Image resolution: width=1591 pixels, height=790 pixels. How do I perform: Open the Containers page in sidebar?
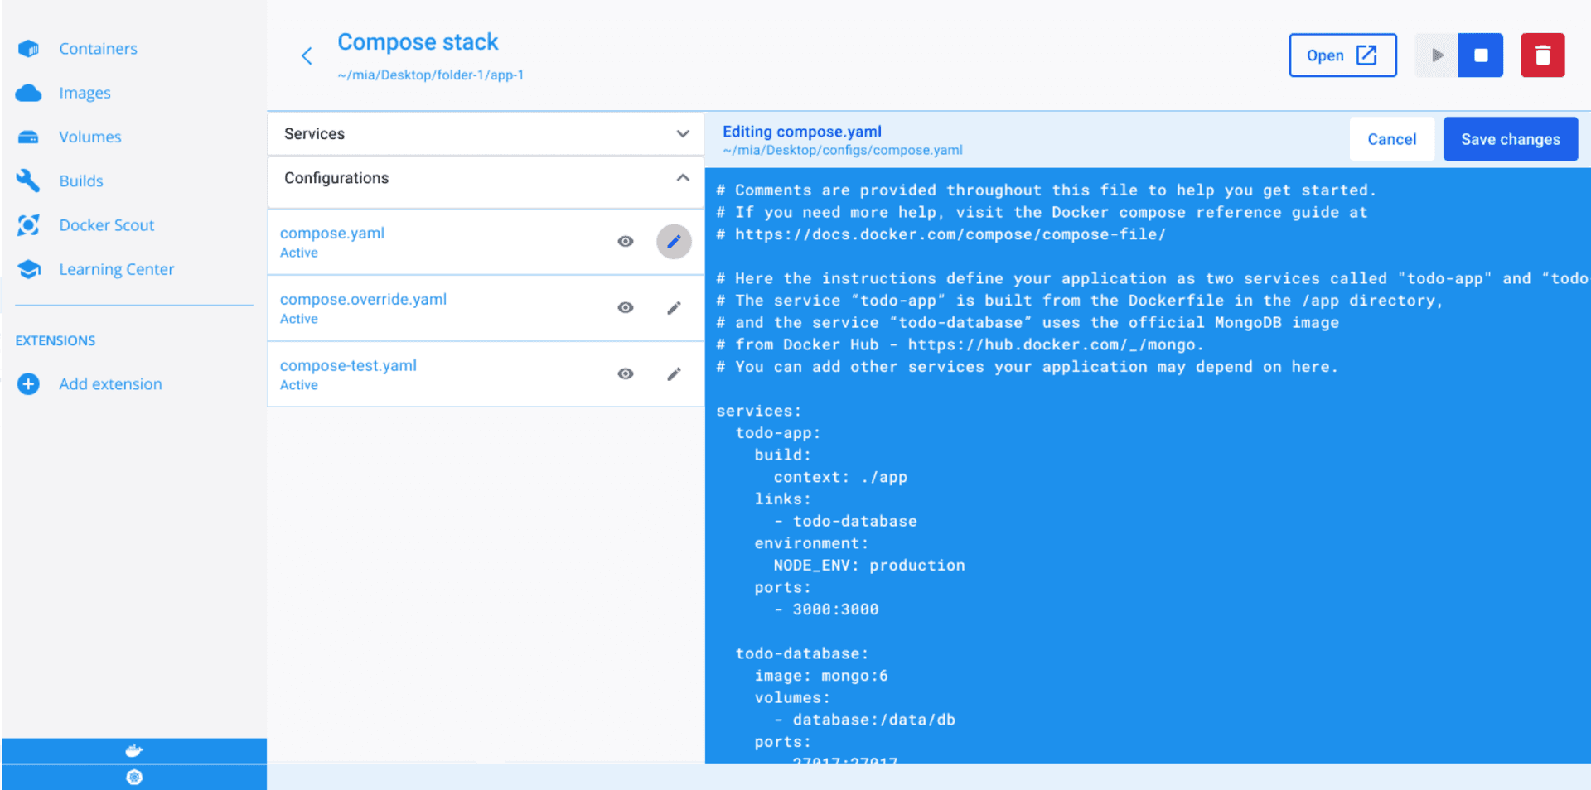98,49
